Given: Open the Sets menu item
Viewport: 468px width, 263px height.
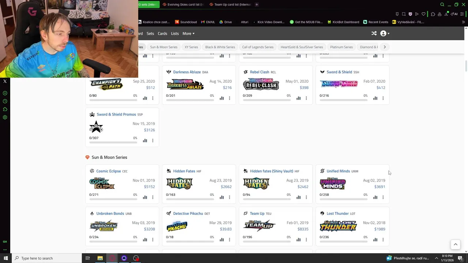Looking at the screenshot, I should 150,34.
